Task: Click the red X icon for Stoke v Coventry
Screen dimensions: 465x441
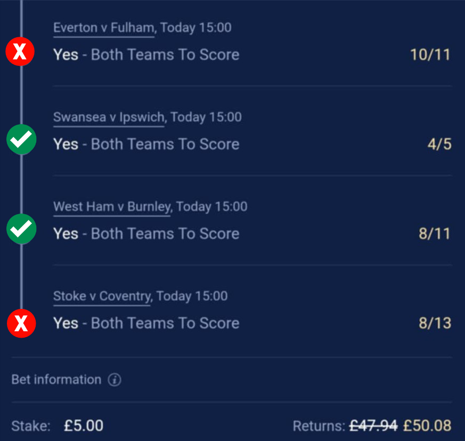Action: point(21,323)
